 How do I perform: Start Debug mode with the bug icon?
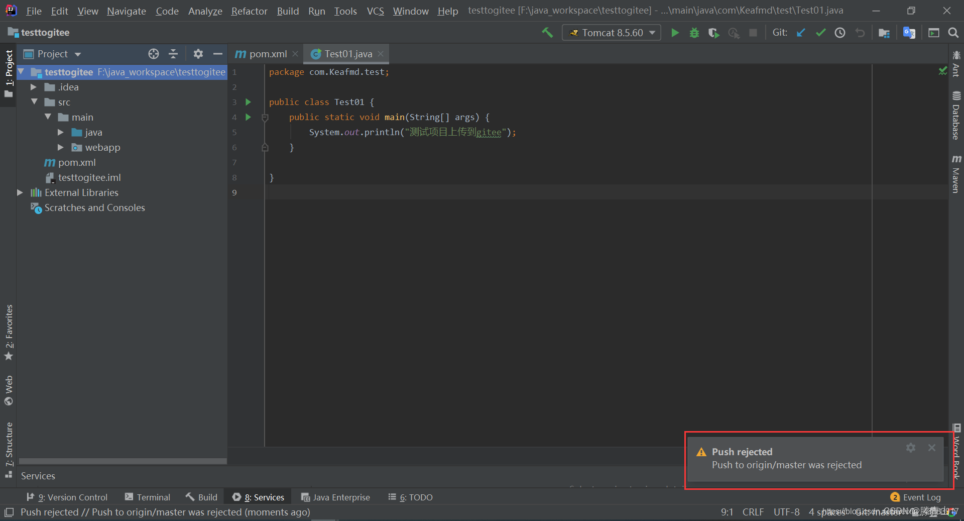tap(694, 32)
